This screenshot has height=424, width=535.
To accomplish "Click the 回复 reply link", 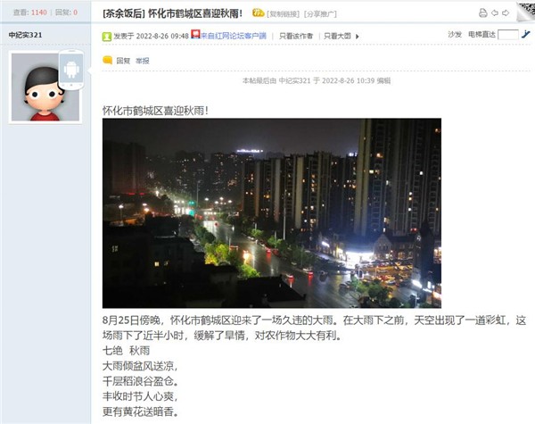I will click(123, 61).
